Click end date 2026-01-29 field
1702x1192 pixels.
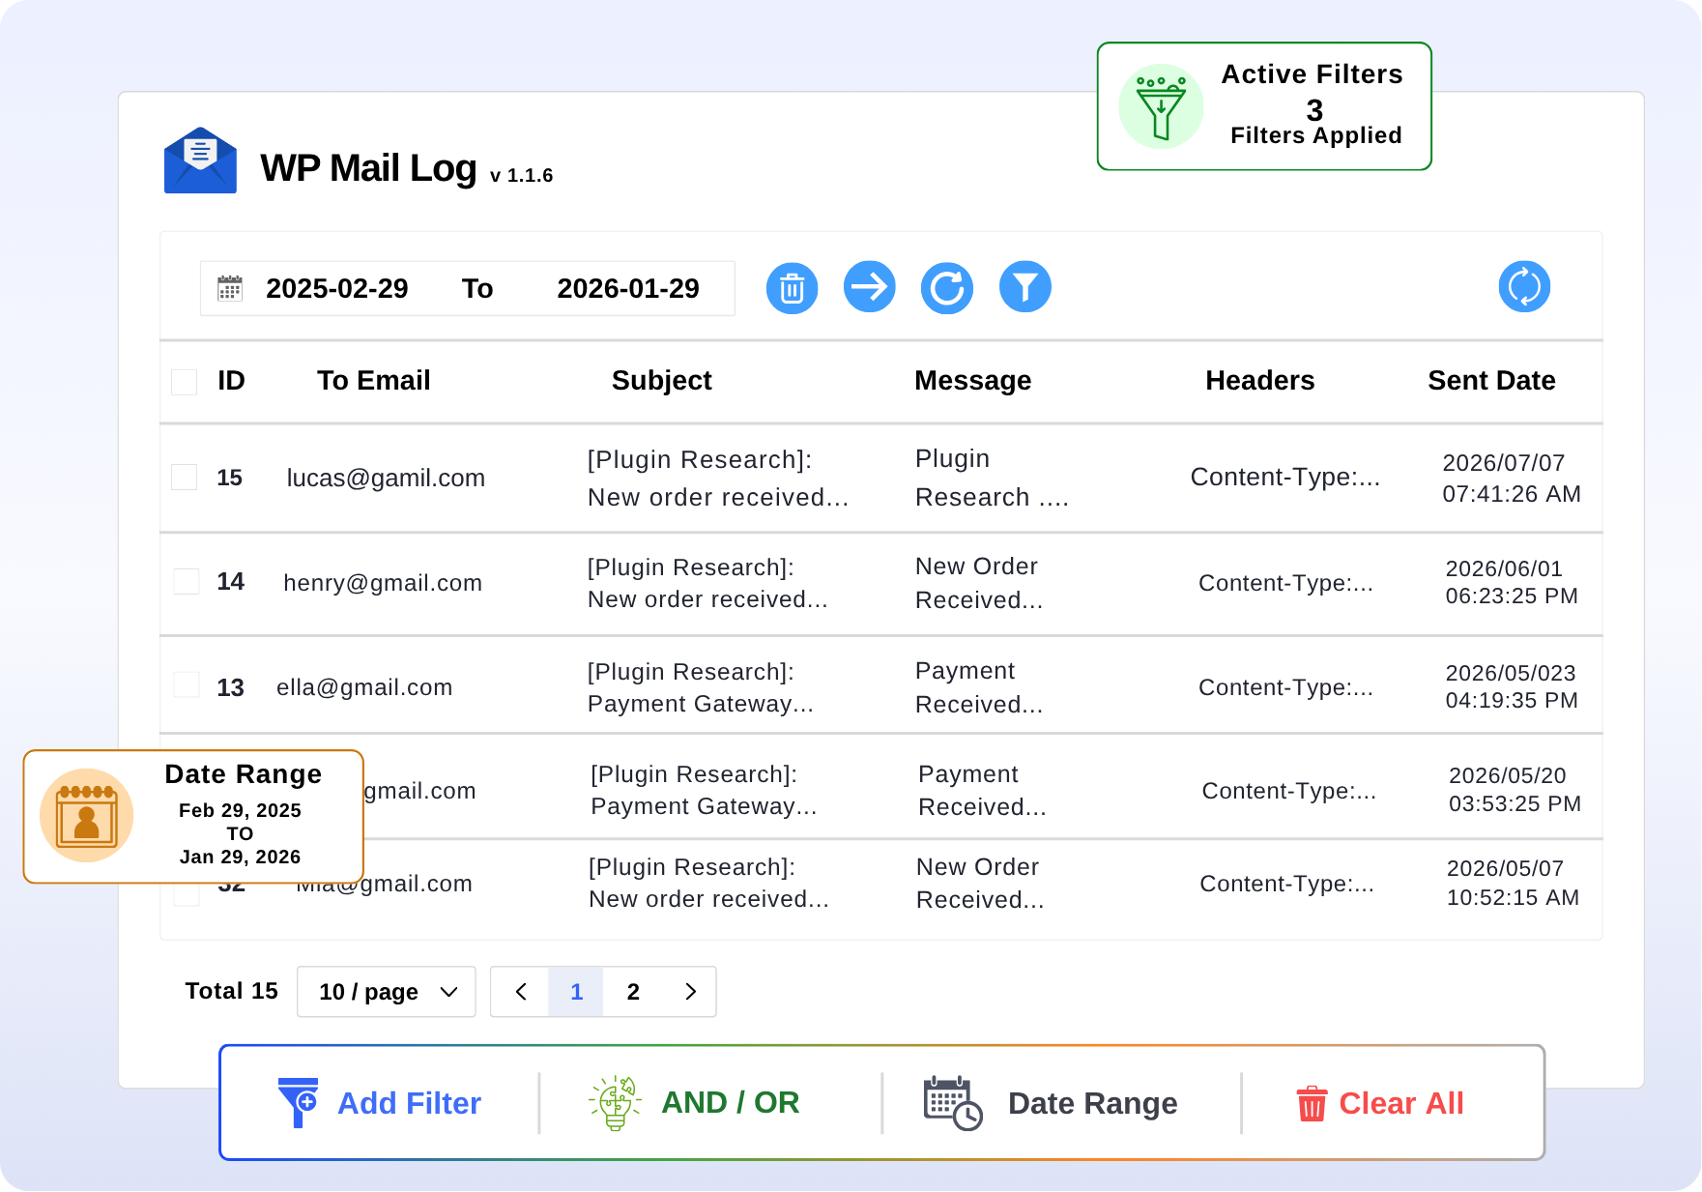[x=628, y=288]
